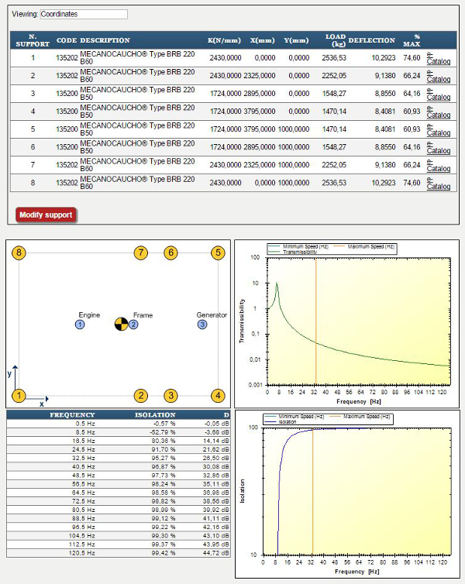Click the % MAX column header

click(x=412, y=40)
